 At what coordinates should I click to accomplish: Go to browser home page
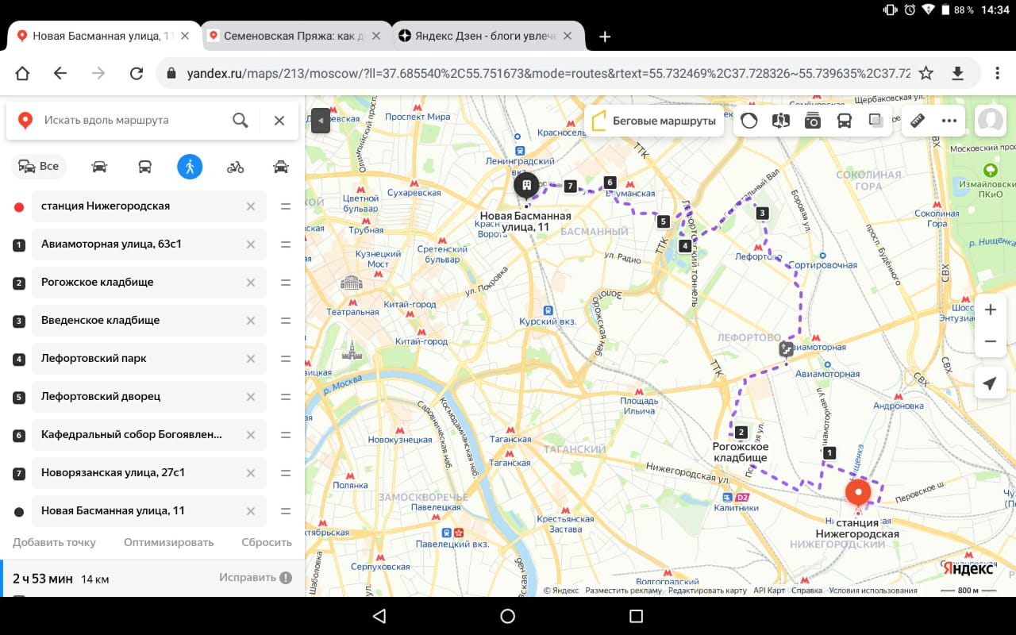[22, 73]
